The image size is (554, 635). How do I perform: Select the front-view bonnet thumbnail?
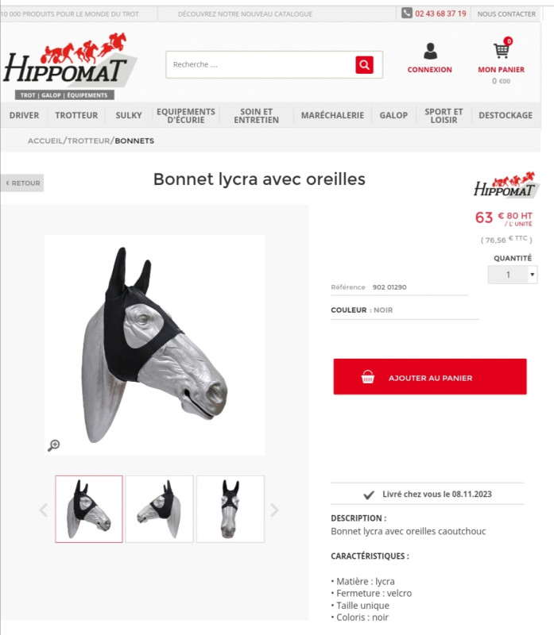pyautogui.click(x=231, y=509)
